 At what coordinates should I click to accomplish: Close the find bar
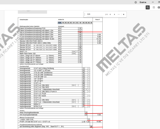click(x=124, y=15)
